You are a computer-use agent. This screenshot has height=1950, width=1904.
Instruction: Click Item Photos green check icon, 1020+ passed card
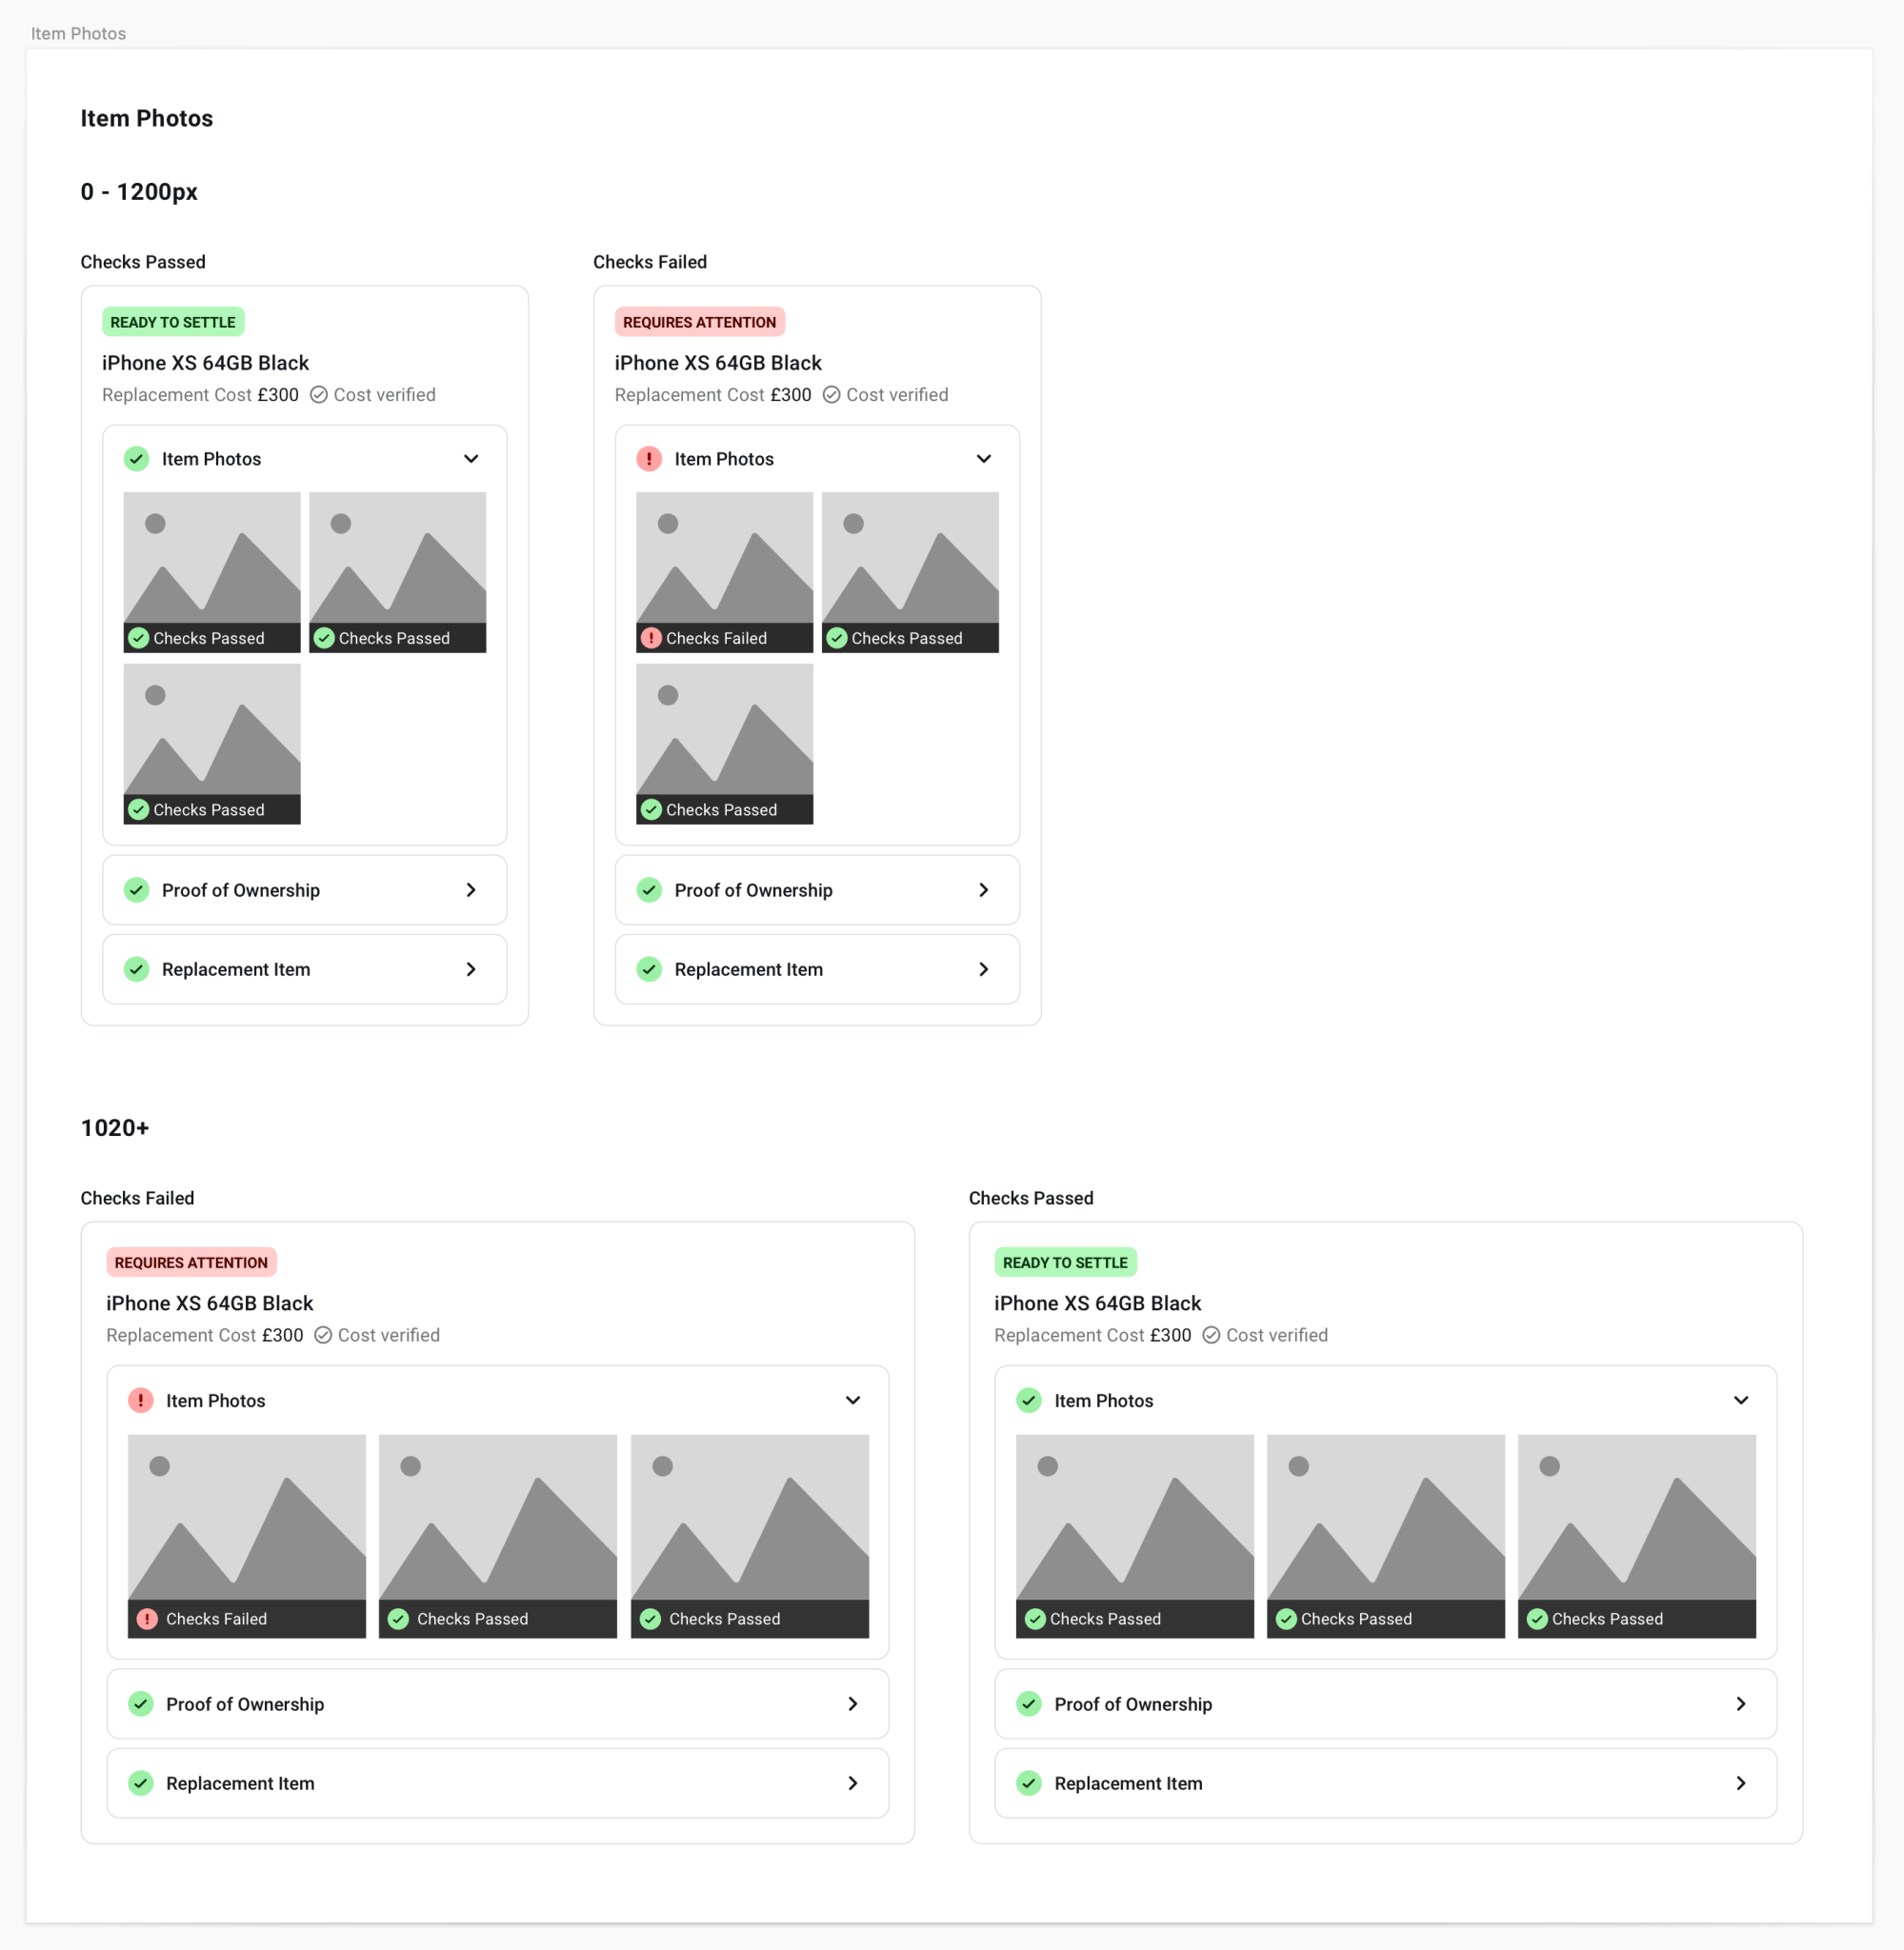(1029, 1401)
